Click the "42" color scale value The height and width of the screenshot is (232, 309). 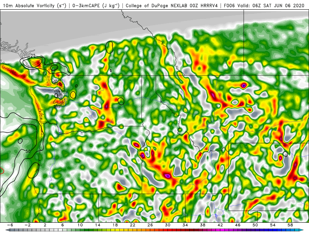220,225
